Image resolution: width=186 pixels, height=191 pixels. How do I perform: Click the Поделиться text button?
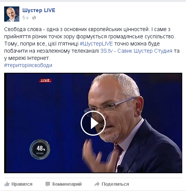pos(115,184)
